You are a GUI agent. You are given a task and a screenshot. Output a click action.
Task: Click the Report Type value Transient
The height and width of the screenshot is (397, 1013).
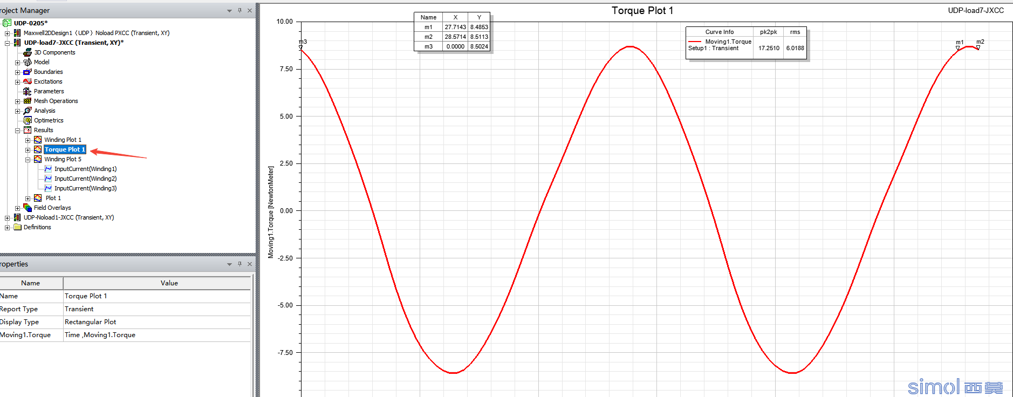(157, 309)
